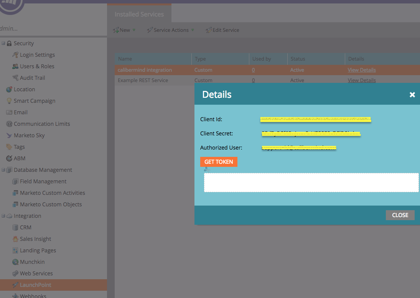
Task: Sort by the Type column header
Action: pyautogui.click(x=220, y=59)
